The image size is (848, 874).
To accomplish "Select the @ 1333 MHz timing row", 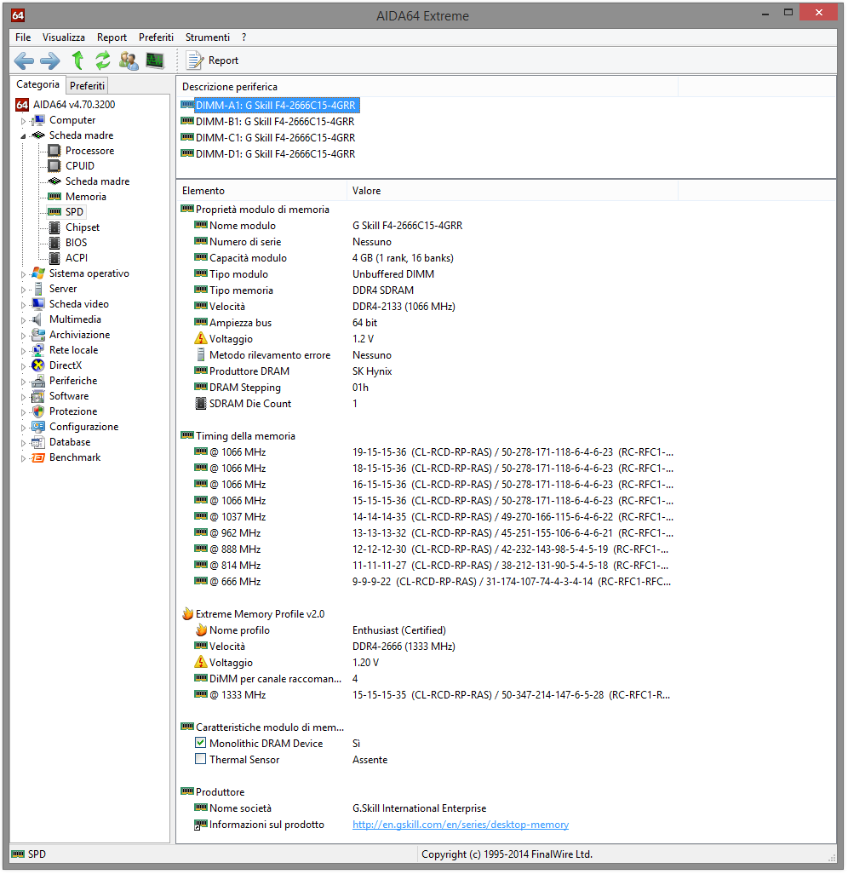I will pos(427,695).
